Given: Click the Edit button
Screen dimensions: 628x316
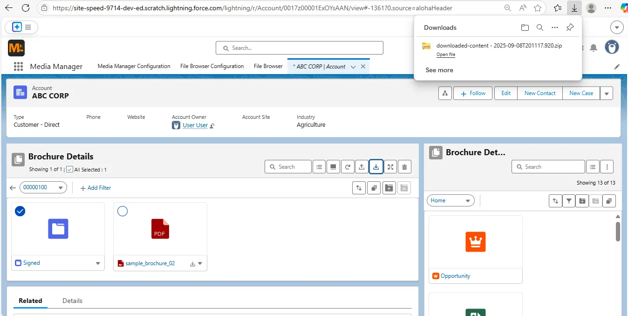Looking at the screenshot, I should 506,93.
